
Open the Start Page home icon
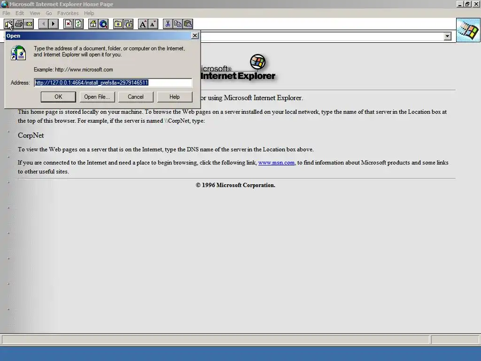[93, 24]
